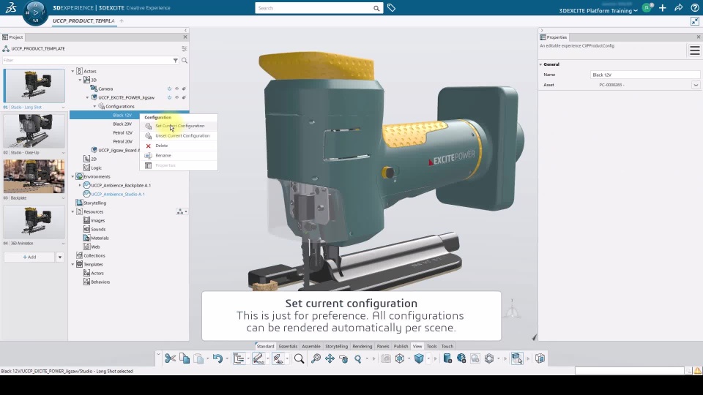Switch to the Rendering toolbar tab
The height and width of the screenshot is (395, 703).
click(362, 346)
